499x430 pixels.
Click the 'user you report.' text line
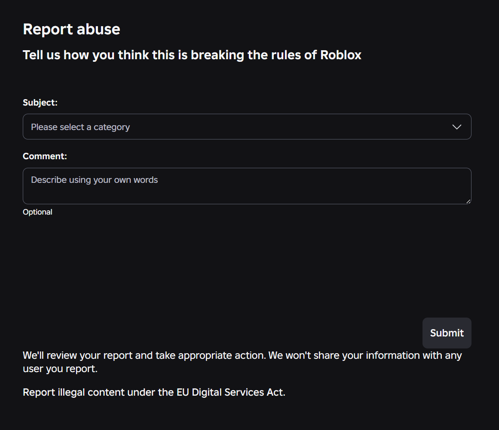[60, 369]
